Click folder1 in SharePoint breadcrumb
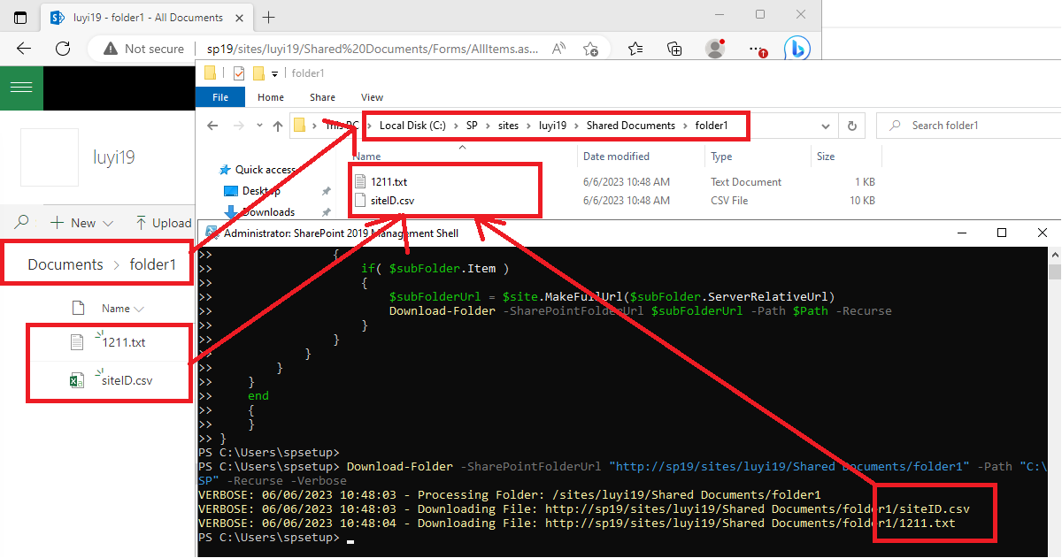The height and width of the screenshot is (558, 1062). [153, 264]
